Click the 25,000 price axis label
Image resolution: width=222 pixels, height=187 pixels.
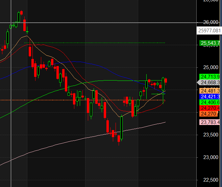pyautogui.click(x=211, y=67)
